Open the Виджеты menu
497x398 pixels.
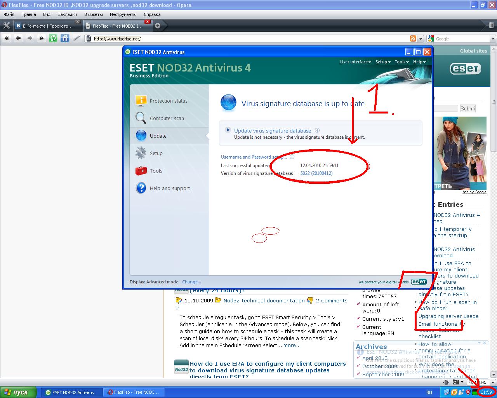[94, 14]
